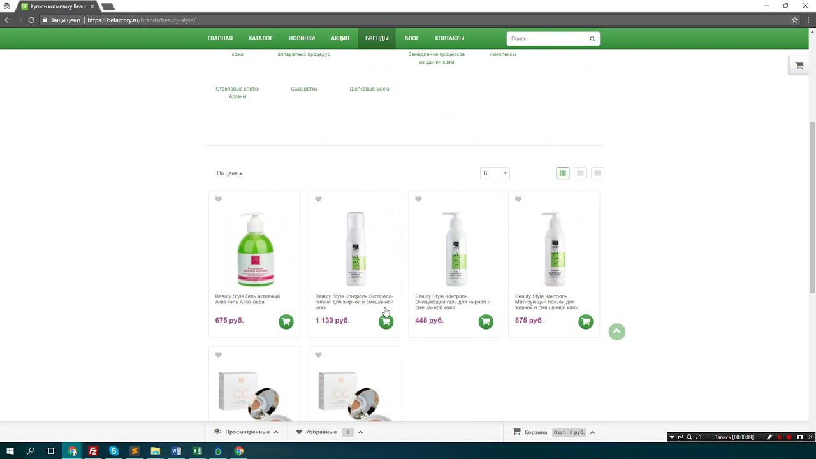Switch to grid tile view

[563, 173]
